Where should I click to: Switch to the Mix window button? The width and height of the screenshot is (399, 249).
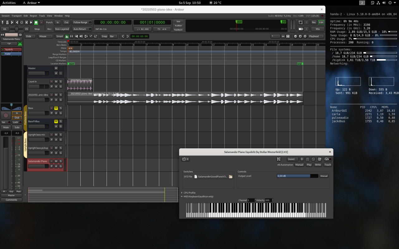[318, 29]
